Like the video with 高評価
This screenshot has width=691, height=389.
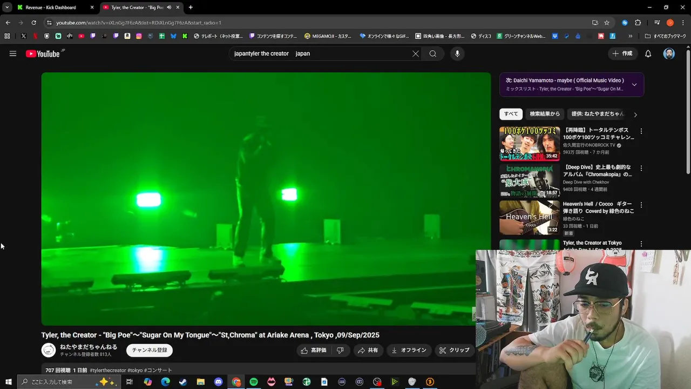tap(314, 350)
